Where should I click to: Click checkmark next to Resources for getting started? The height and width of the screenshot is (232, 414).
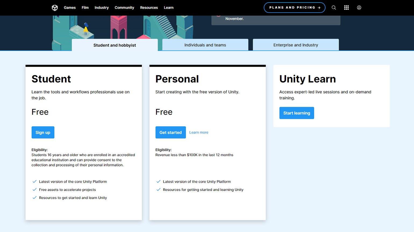click(158, 190)
